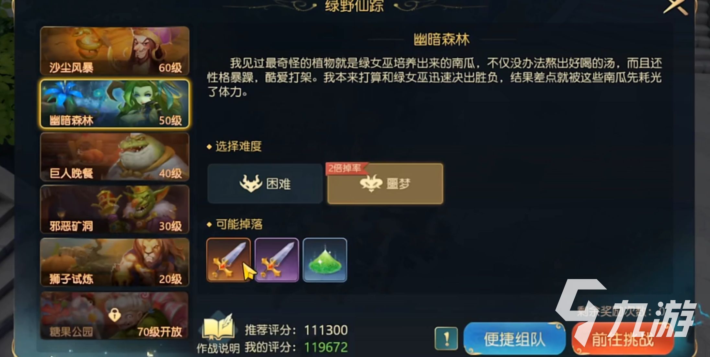
Task: Click the mask icon beside 困难
Action: (250, 183)
